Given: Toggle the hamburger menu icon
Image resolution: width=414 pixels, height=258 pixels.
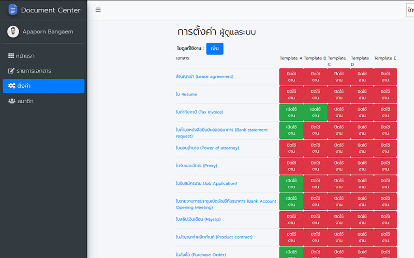Looking at the screenshot, I should click(98, 10).
